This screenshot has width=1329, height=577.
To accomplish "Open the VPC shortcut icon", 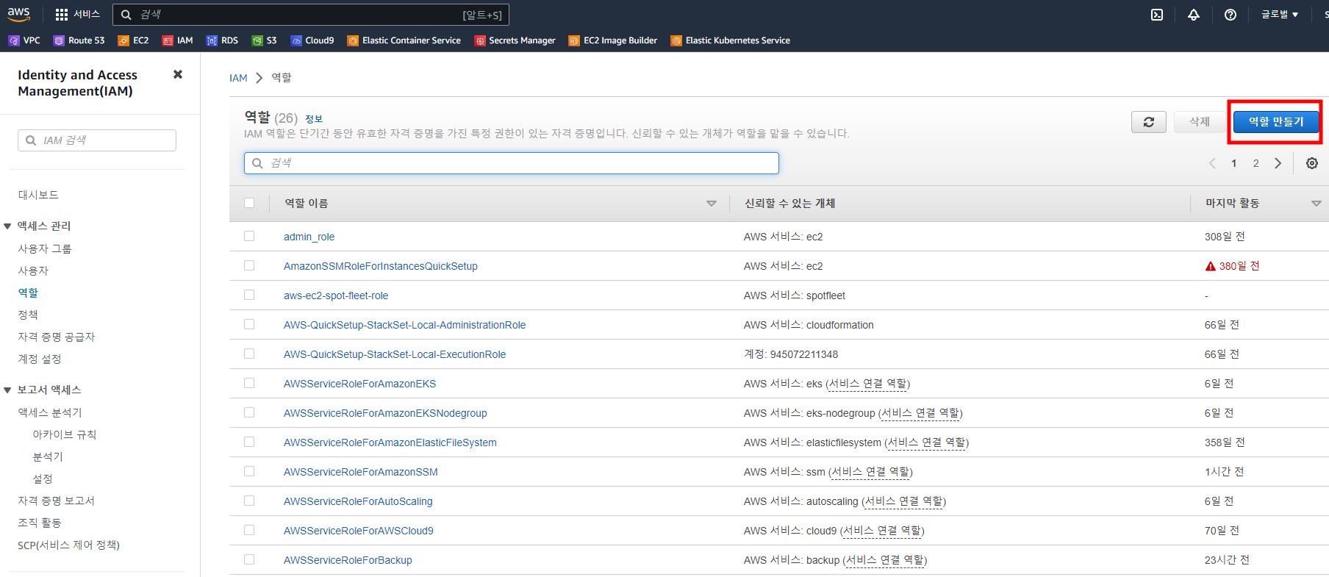I will 14,40.
